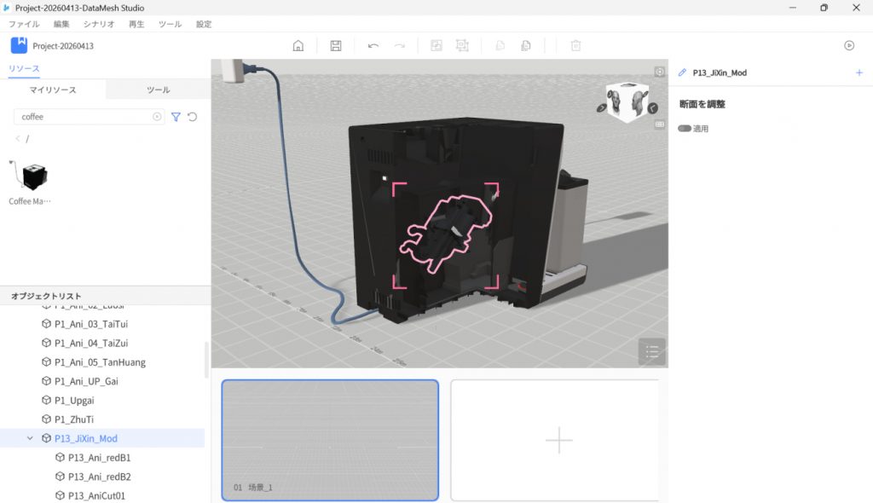Collapse the P13_JiXin_Mod tree node
873x503 pixels.
point(31,438)
